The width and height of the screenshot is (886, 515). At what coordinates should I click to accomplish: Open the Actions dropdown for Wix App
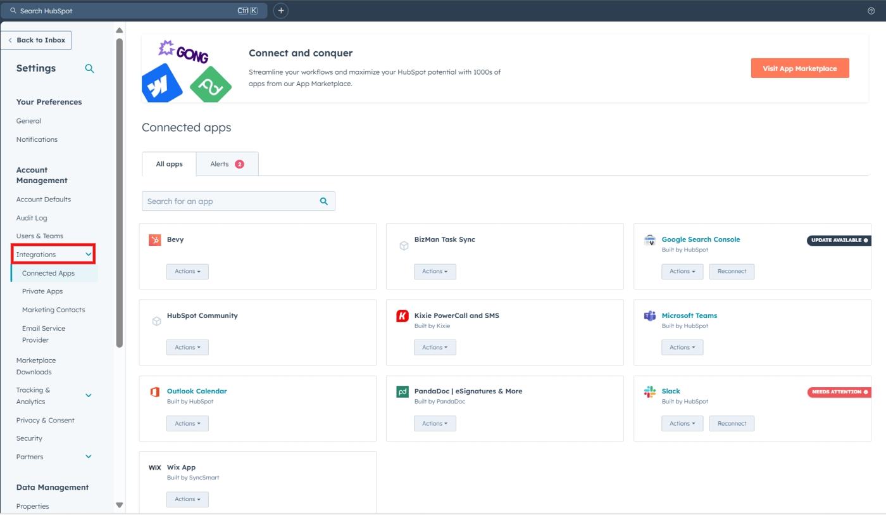(187, 500)
